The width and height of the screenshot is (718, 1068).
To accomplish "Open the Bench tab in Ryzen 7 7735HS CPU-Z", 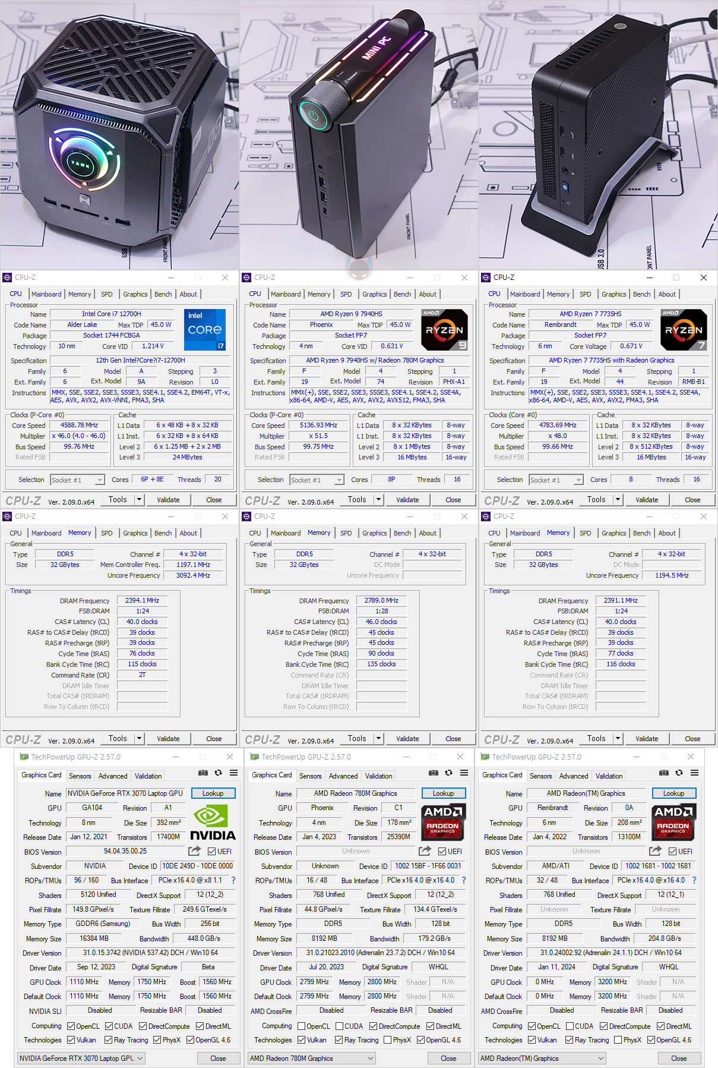I will click(x=642, y=294).
